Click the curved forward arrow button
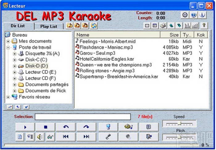216x150 pixels. tap(86, 127)
